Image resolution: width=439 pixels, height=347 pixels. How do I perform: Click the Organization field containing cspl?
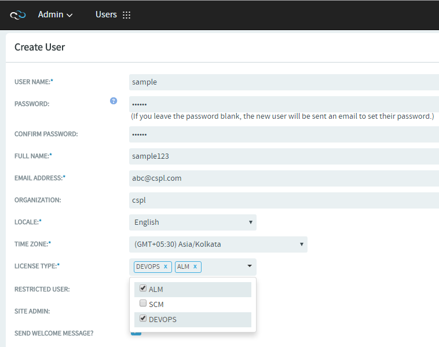(284, 200)
